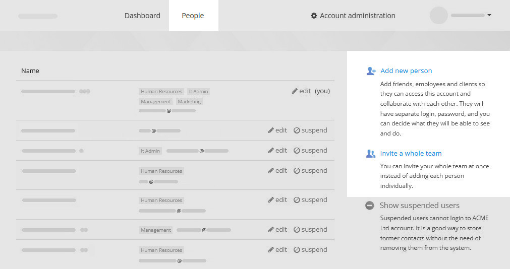Click the Management tag in the single-tag row

click(x=156, y=230)
